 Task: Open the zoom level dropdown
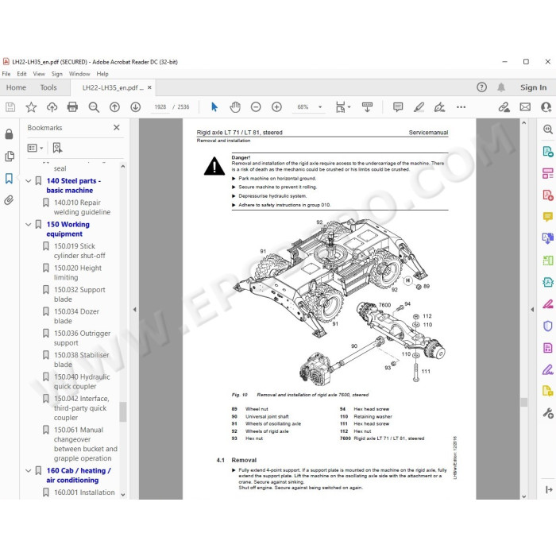click(x=320, y=107)
